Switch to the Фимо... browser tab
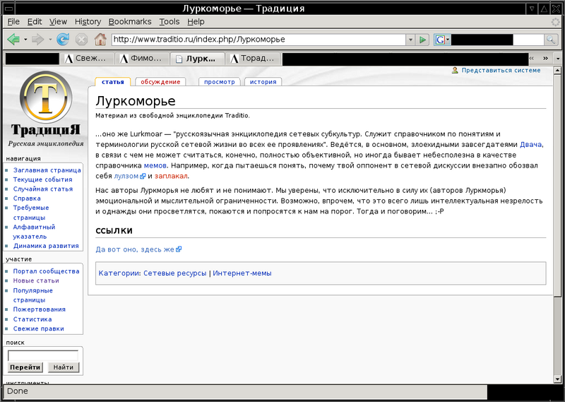The width and height of the screenshot is (565, 402). [x=143, y=59]
